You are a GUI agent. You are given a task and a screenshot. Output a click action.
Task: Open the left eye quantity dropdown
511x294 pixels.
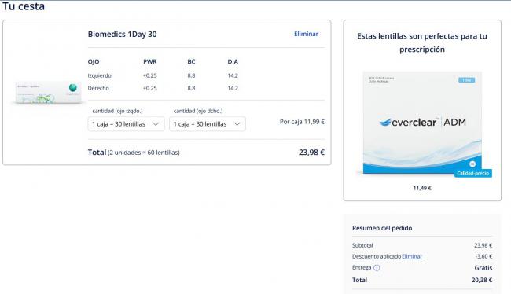(x=126, y=124)
